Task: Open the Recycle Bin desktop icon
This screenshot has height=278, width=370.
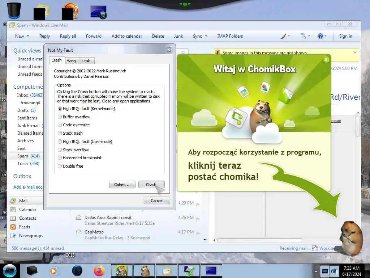Action: click(14, 10)
